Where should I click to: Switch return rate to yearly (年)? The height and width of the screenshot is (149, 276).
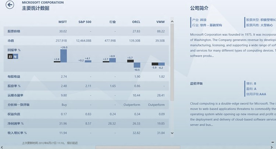pyautogui.click(x=15, y=57)
